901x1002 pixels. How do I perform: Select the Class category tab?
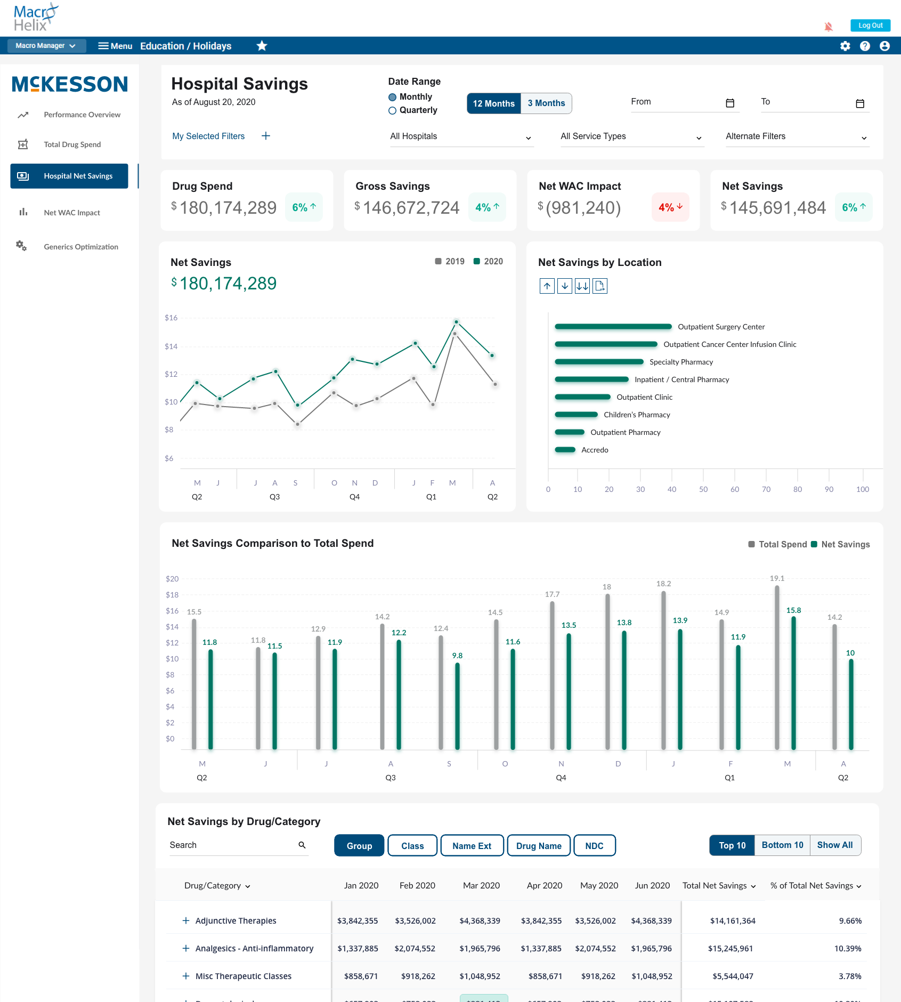point(412,846)
